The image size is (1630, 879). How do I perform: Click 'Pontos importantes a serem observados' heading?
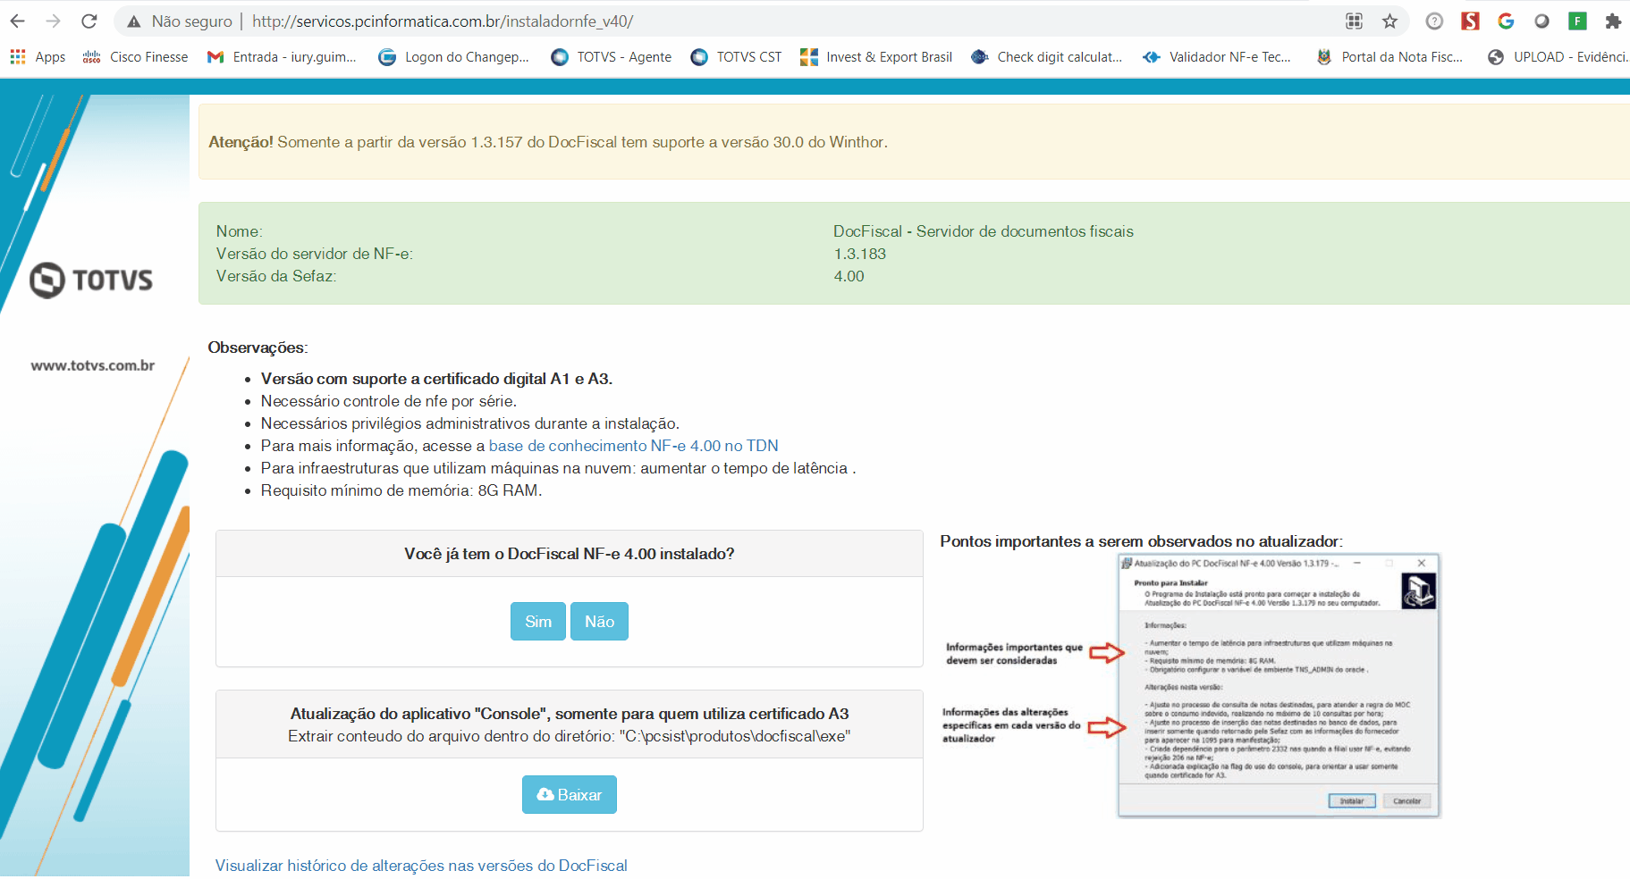coord(1141,541)
